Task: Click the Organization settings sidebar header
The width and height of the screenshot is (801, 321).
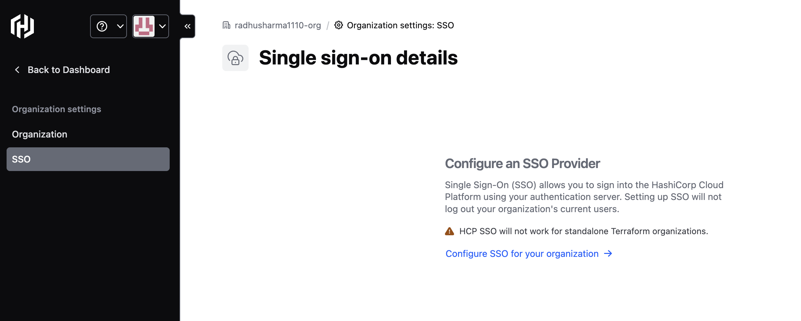Action: [x=57, y=109]
